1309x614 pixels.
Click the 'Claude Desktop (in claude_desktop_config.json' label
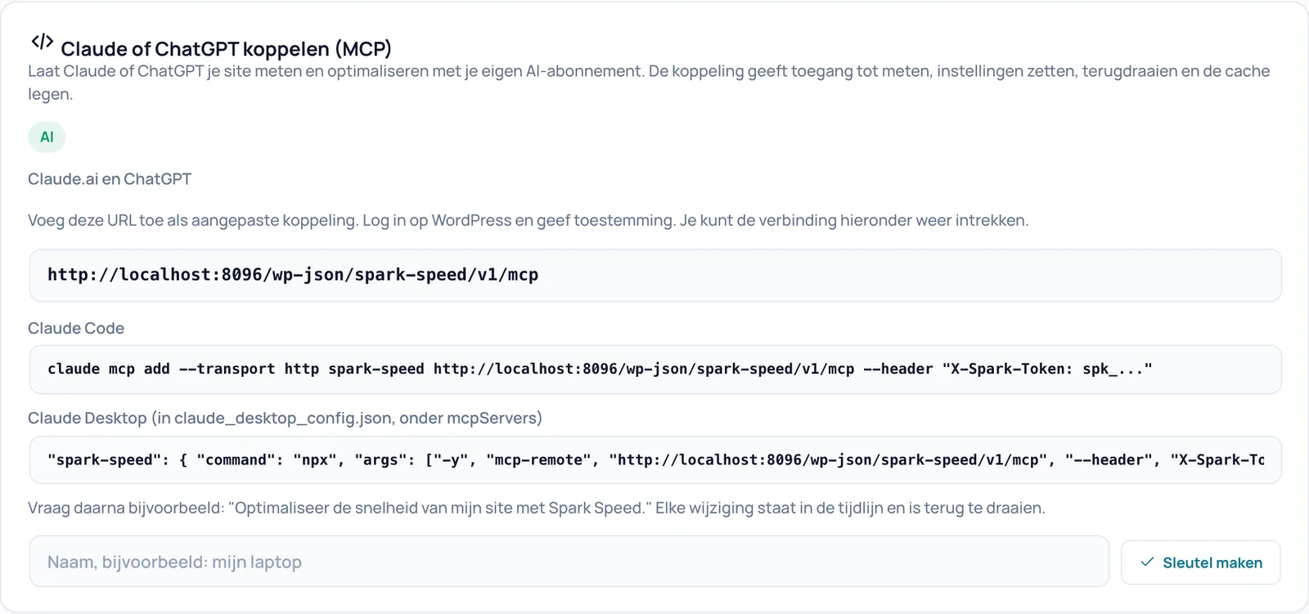pos(285,418)
